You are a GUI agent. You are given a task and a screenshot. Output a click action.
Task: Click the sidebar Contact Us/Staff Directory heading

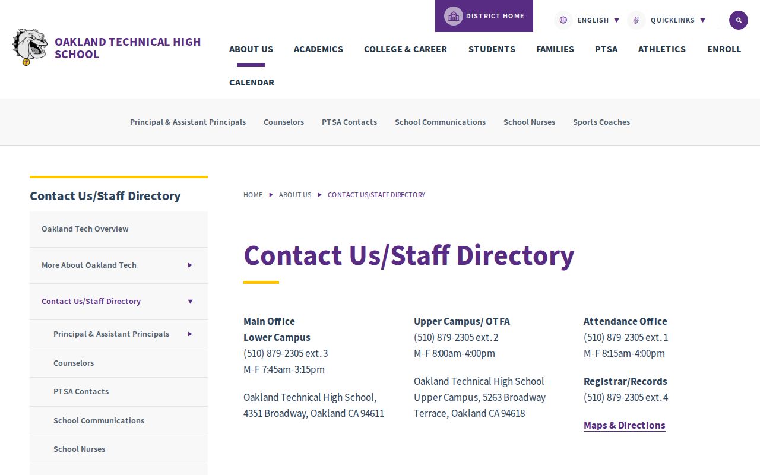point(105,196)
